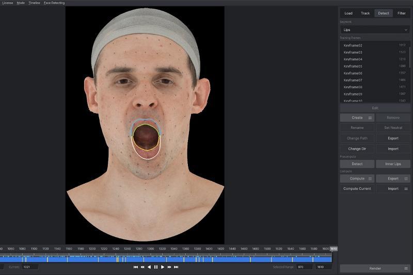Image resolution: width=413 pixels, height=275 pixels.
Task: Toggle the Inner Lips button
Action: (393, 164)
